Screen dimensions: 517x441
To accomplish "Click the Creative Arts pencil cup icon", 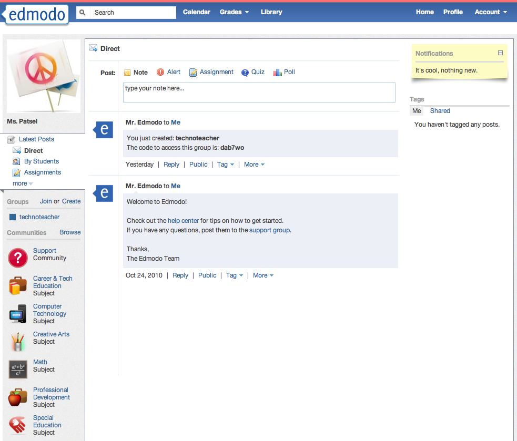I will [x=18, y=342].
